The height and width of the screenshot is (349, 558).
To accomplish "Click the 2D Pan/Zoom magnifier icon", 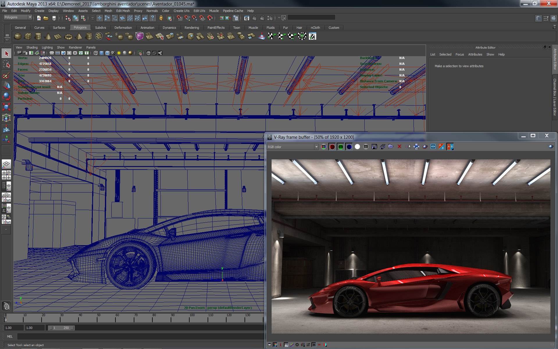I will coord(43,53).
